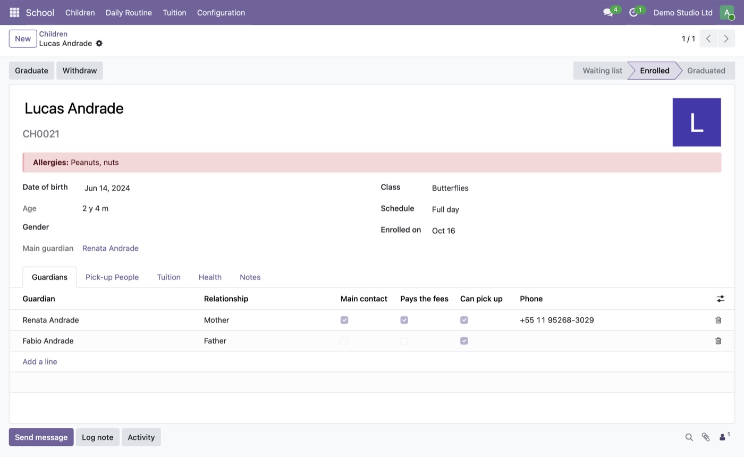744x457 pixels.
Task: Switch to the Tuition tab on form
Action: (168, 277)
